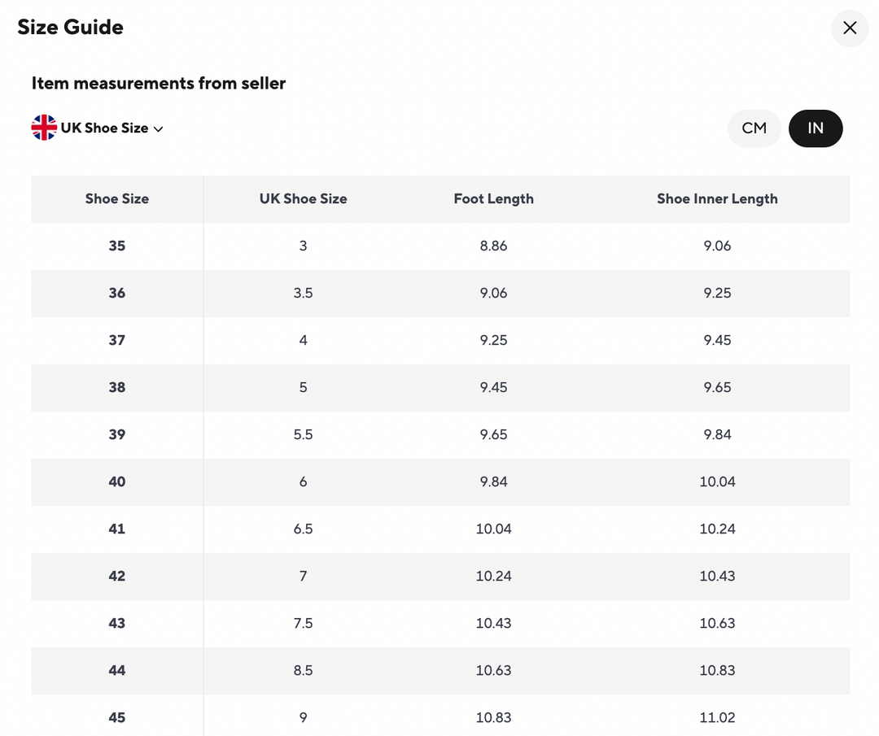The image size is (879, 736).
Task: Select shoe size 44 row label
Action: [117, 671]
